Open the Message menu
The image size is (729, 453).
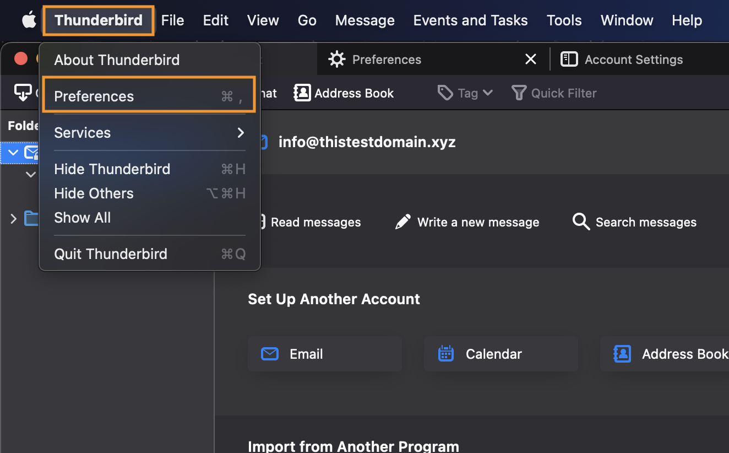click(x=364, y=21)
